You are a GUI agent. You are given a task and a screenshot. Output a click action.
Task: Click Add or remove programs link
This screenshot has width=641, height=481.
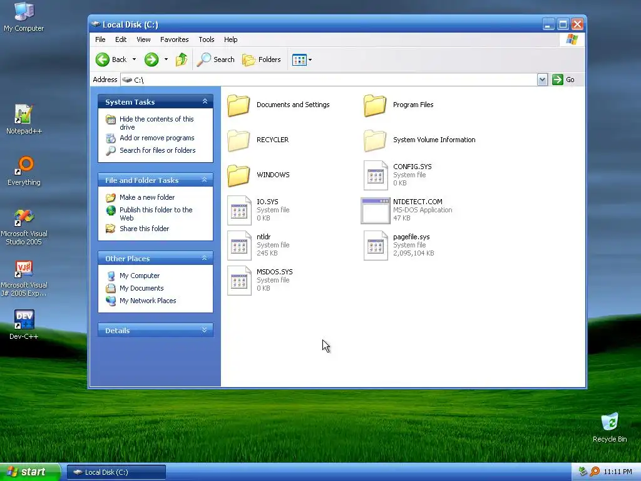[157, 138]
